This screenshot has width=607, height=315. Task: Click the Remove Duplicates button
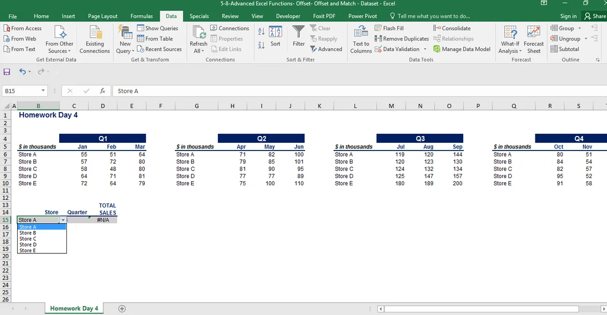[402, 38]
